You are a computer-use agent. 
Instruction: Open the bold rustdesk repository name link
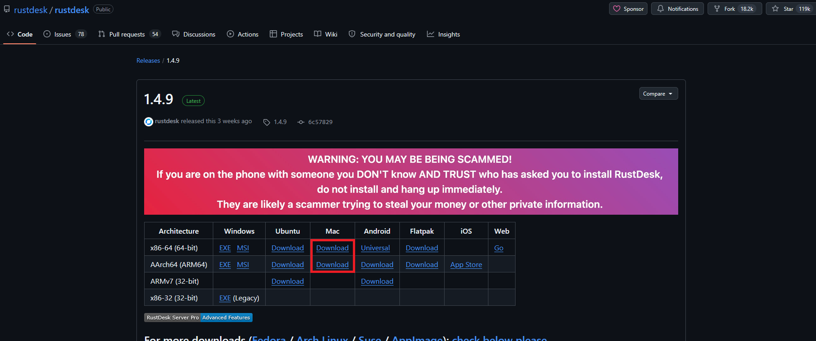(x=72, y=10)
